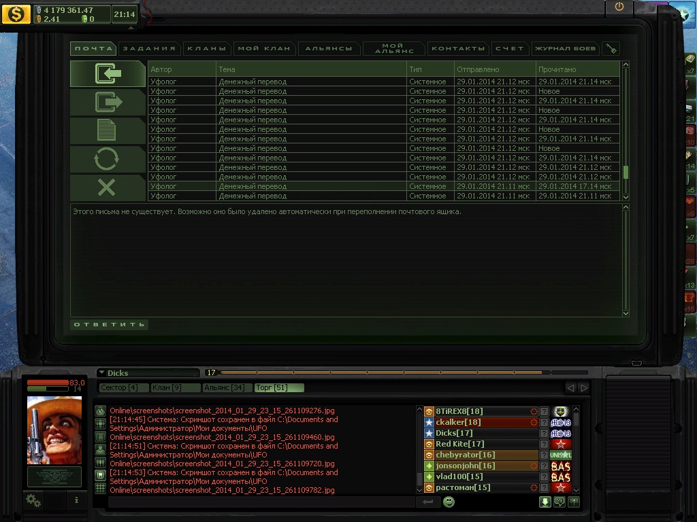
Task: Open the inbox folder icon
Action: (x=108, y=73)
